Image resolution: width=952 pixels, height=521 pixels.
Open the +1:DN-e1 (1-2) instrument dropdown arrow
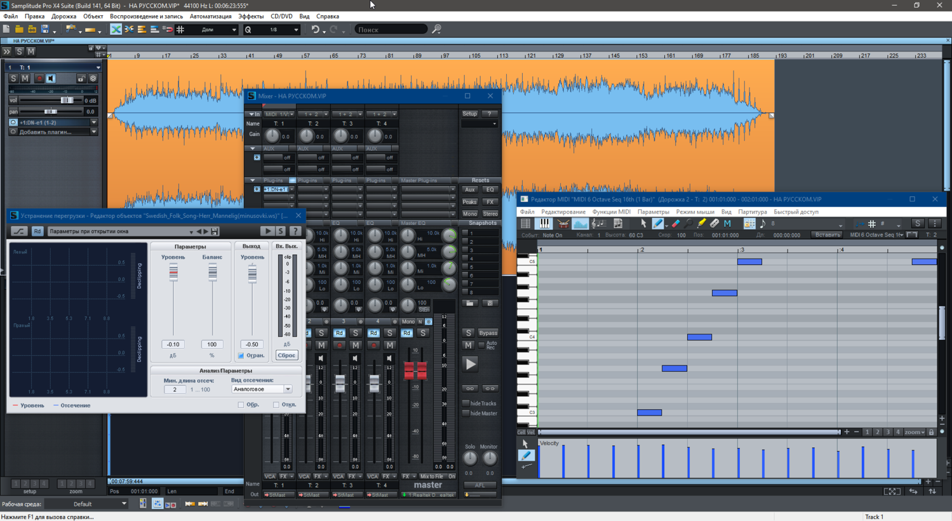click(94, 122)
